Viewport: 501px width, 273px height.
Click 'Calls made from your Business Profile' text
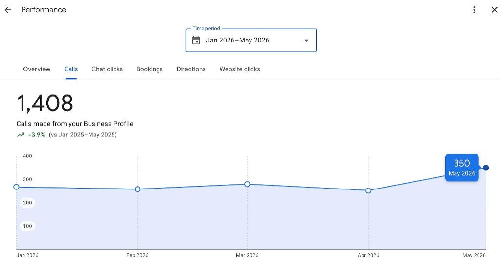[x=75, y=124]
